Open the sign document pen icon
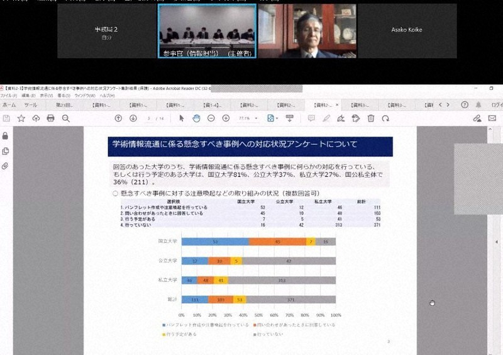 coord(341,118)
